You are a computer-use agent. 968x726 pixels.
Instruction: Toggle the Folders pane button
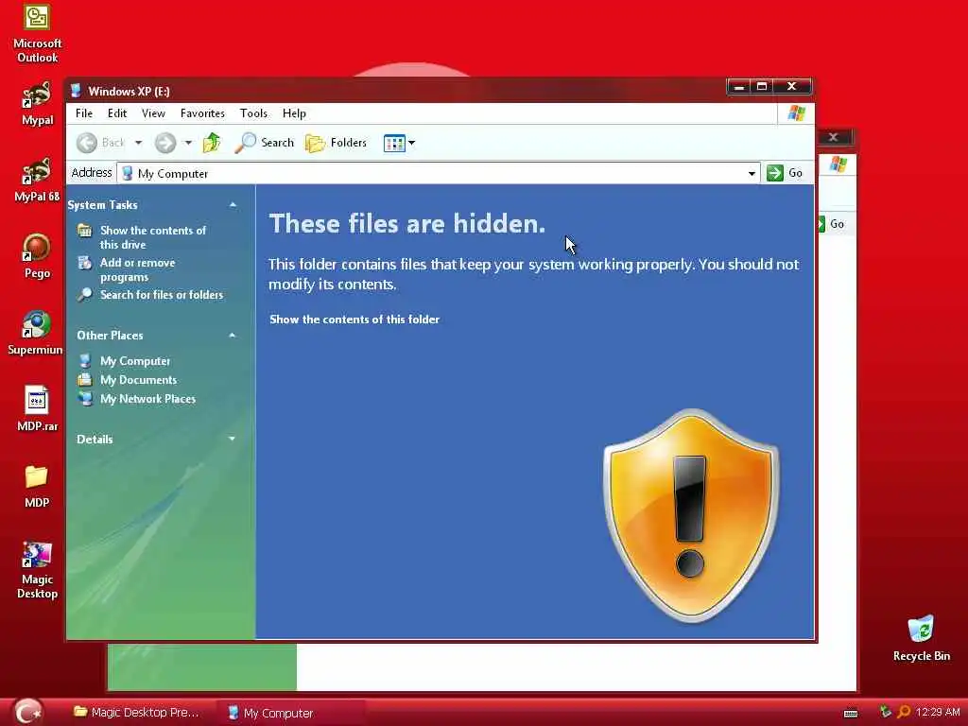337,143
